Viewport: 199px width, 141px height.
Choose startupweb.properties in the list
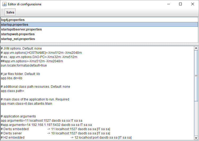click(99, 34)
